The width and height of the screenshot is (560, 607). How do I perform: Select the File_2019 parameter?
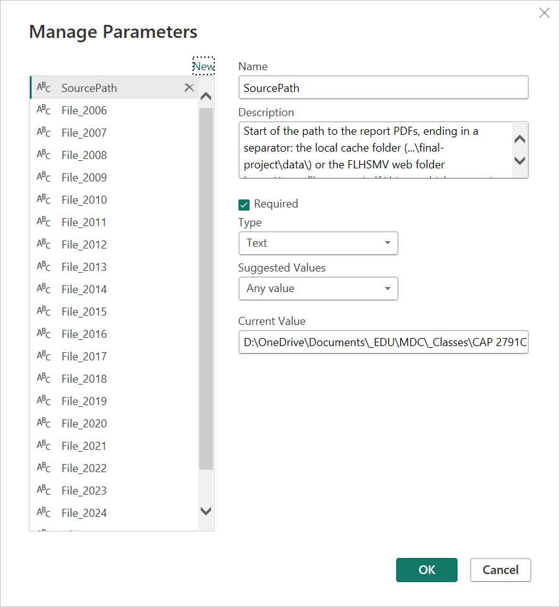pyautogui.click(x=114, y=401)
